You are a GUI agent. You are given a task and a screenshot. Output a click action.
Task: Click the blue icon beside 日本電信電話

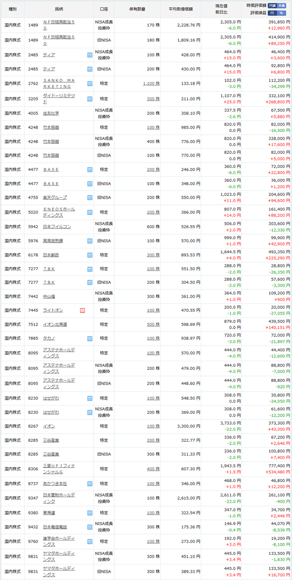coord(90,527)
